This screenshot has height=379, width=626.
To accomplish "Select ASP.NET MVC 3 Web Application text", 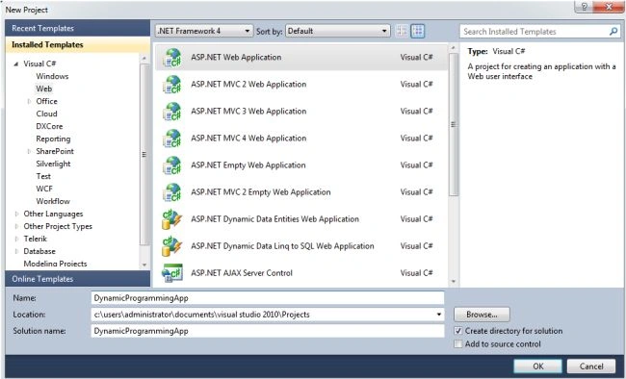I will coord(248,112).
